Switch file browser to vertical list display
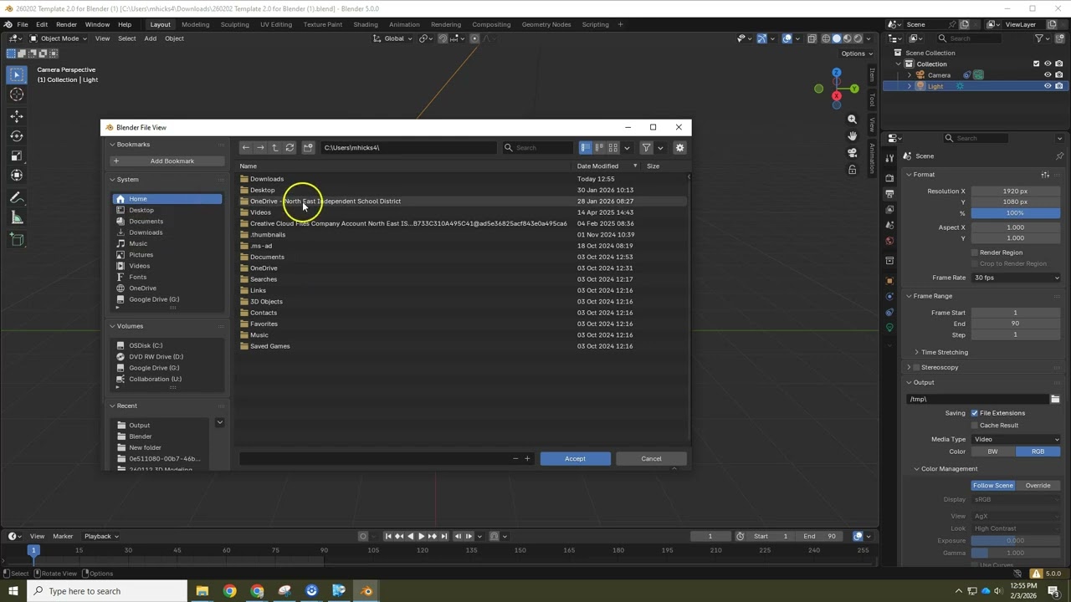Screen dimensions: 1071x602 (586, 148)
